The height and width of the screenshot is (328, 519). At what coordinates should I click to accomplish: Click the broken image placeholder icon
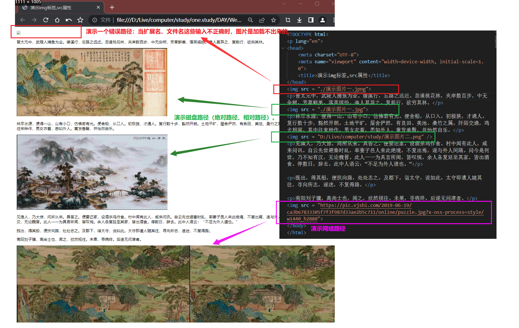[x=19, y=33]
